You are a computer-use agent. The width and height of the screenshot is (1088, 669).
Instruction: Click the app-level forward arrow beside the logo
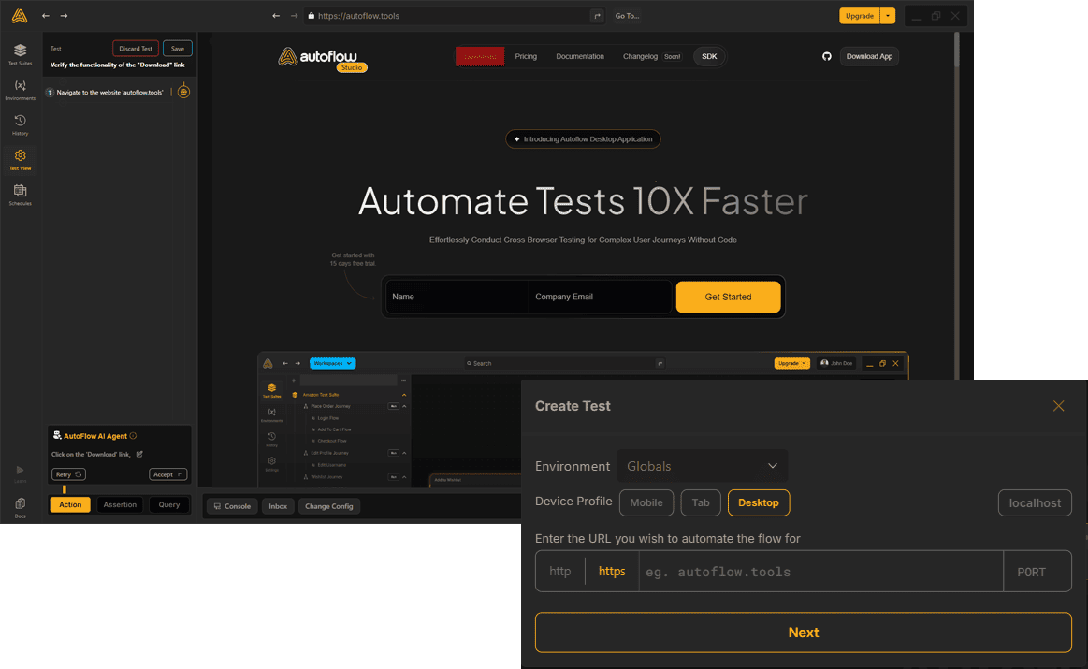pos(64,15)
